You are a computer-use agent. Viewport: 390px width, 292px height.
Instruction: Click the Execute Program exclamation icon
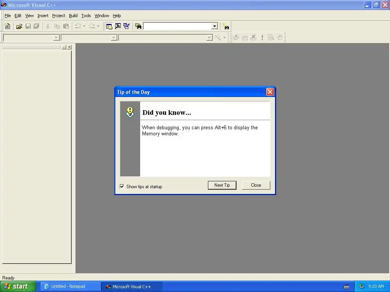point(262,38)
